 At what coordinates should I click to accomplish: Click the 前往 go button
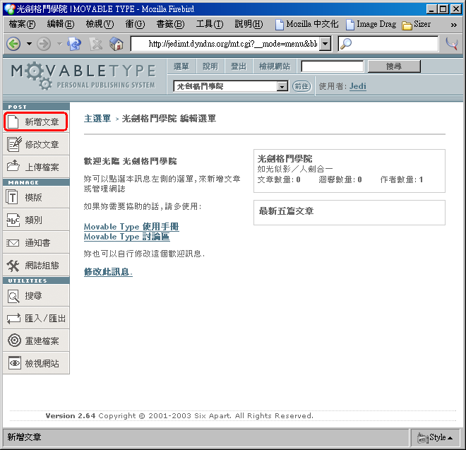click(301, 87)
